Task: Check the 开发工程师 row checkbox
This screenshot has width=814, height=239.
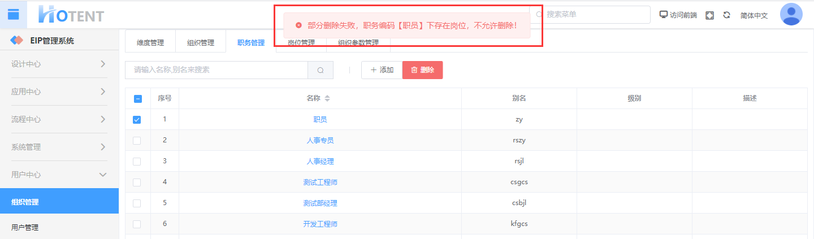Action: click(x=137, y=224)
